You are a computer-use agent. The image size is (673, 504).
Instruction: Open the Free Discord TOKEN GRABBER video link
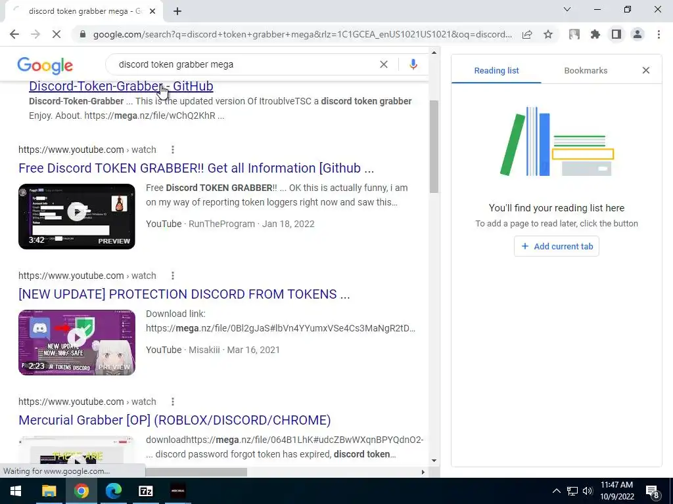pyautogui.click(x=196, y=168)
